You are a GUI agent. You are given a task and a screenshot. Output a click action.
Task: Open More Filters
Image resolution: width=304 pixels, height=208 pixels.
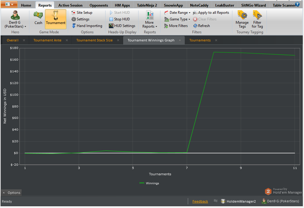click(176, 26)
